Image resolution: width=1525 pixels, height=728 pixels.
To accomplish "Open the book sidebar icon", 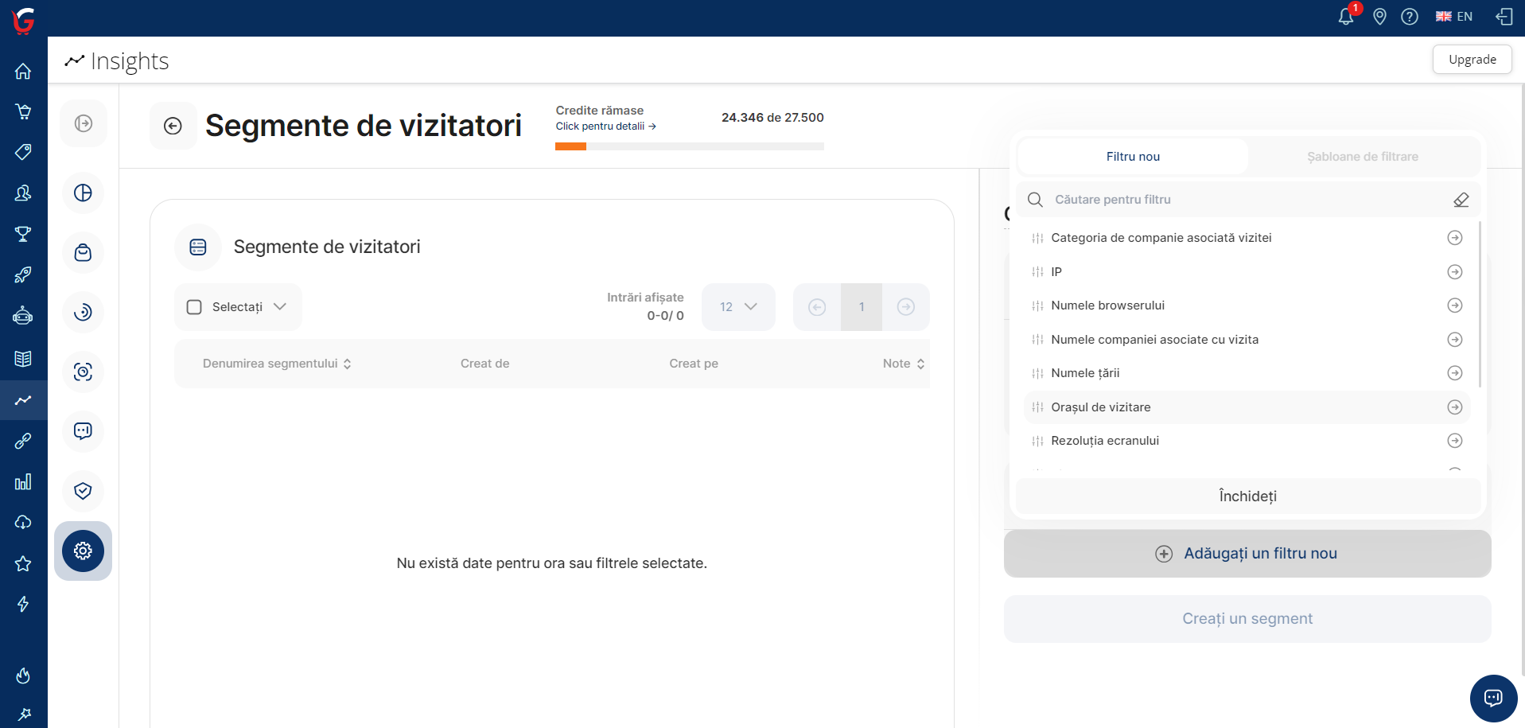I will point(23,358).
